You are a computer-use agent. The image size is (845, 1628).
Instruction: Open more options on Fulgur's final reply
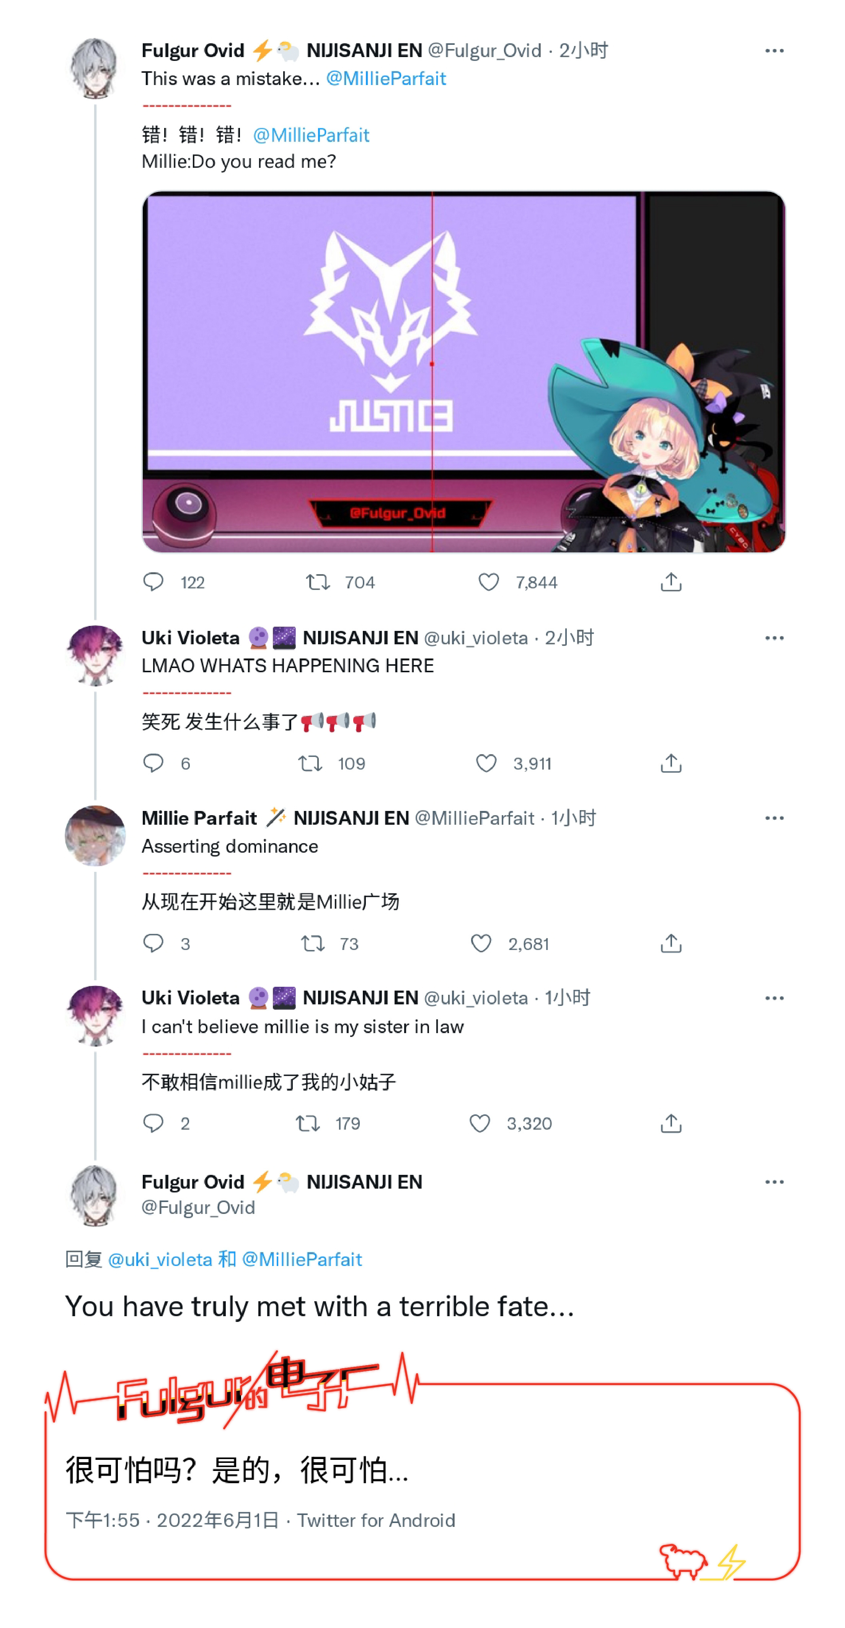click(x=774, y=1181)
